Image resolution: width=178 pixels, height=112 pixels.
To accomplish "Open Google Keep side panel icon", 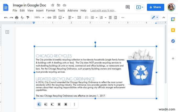I will click(x=173, y=30).
